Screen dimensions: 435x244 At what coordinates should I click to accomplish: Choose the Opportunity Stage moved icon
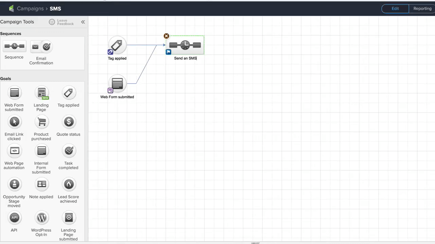point(14,184)
